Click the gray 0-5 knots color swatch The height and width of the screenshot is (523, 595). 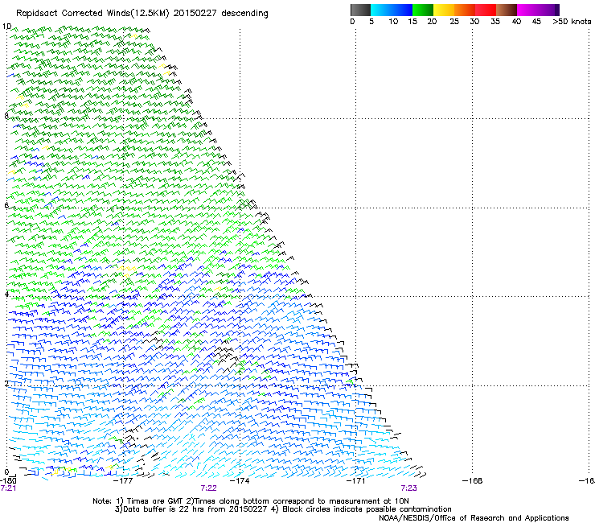tap(360, 10)
